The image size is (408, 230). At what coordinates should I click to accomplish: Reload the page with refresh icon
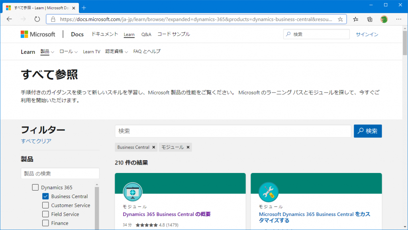point(37,19)
